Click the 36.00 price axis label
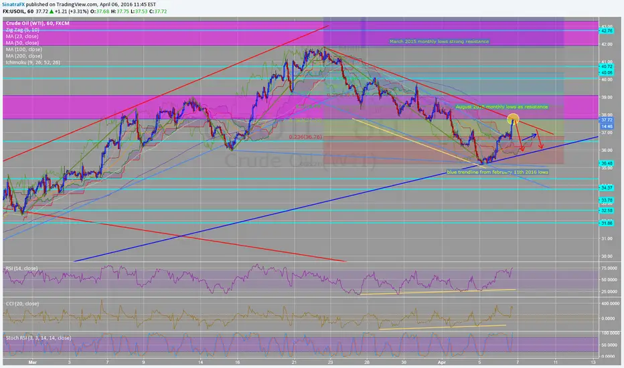Viewport: 624px width, 368px height. pyautogui.click(x=607, y=151)
